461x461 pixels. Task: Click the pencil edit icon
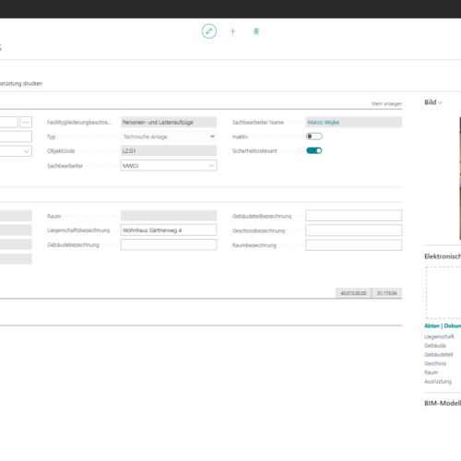point(209,31)
